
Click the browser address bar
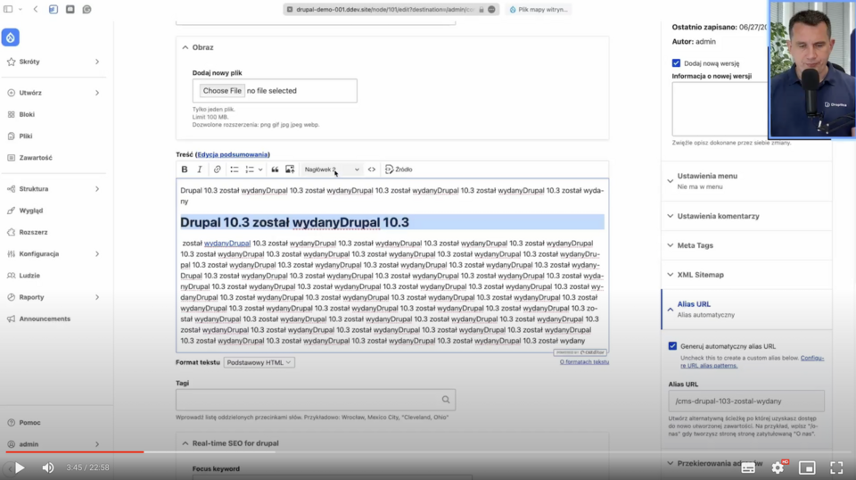click(x=391, y=9)
